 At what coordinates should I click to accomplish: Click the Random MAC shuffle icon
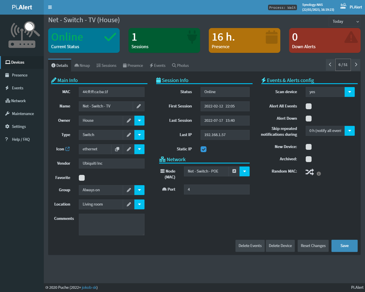click(x=310, y=172)
